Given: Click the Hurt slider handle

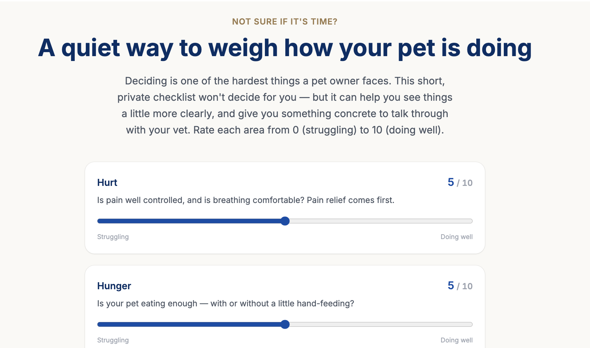Looking at the screenshot, I should point(285,221).
